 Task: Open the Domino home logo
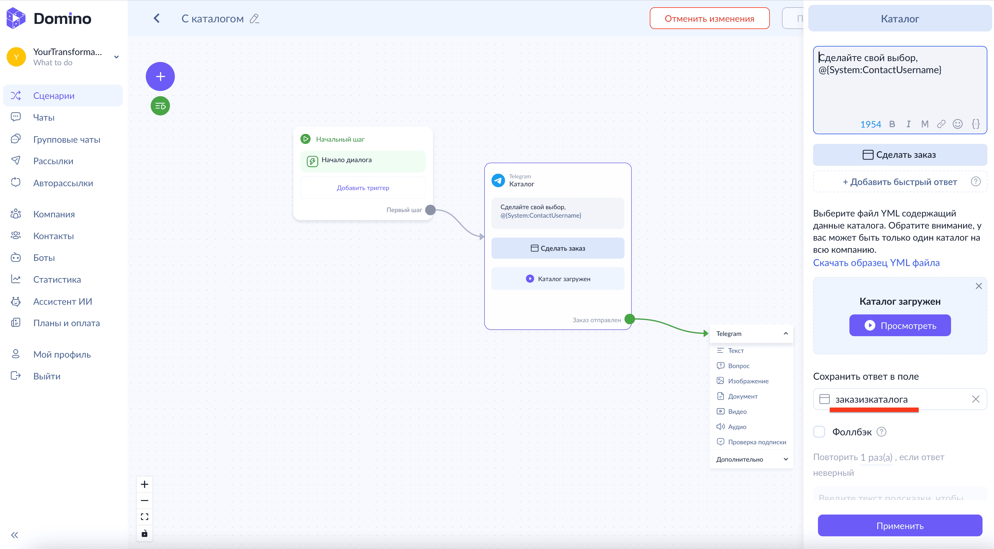click(x=49, y=18)
